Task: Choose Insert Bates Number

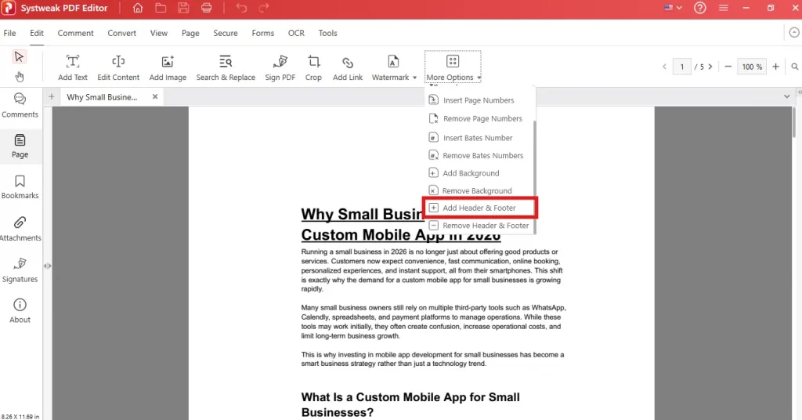Action: click(479, 138)
